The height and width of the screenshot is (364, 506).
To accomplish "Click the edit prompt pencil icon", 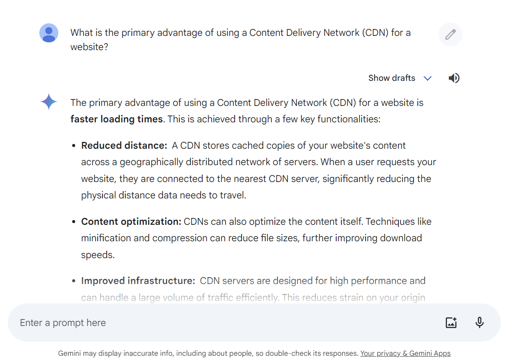I will tap(450, 35).
